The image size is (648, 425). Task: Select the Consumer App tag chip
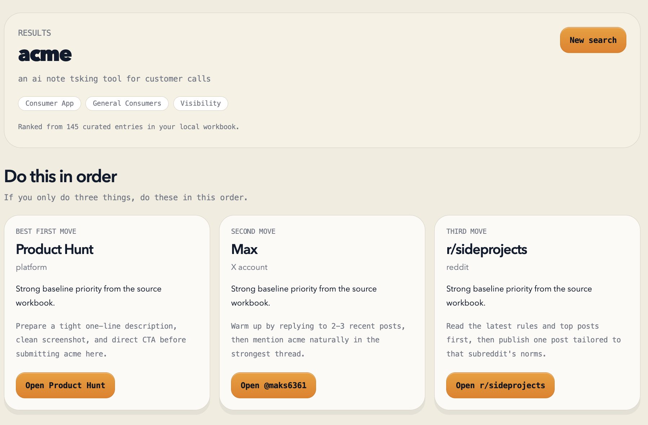(x=49, y=104)
